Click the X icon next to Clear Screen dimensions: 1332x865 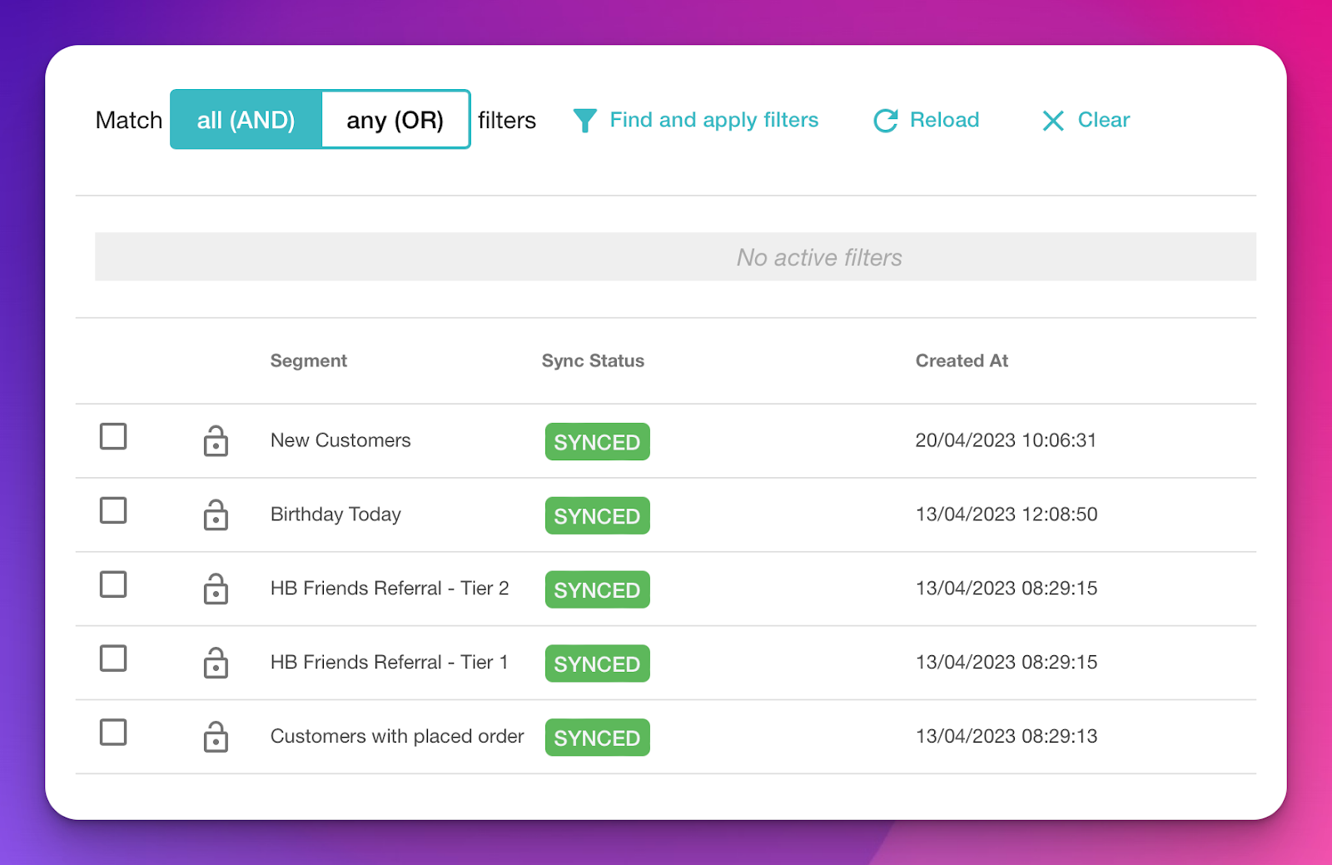[1052, 121]
